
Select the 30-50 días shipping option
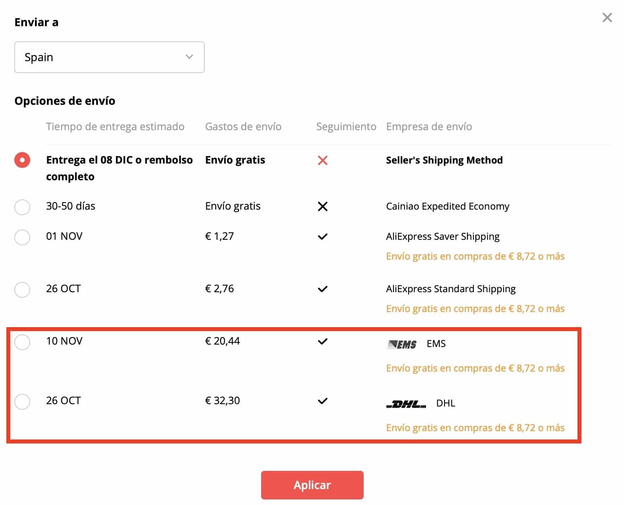(x=22, y=207)
